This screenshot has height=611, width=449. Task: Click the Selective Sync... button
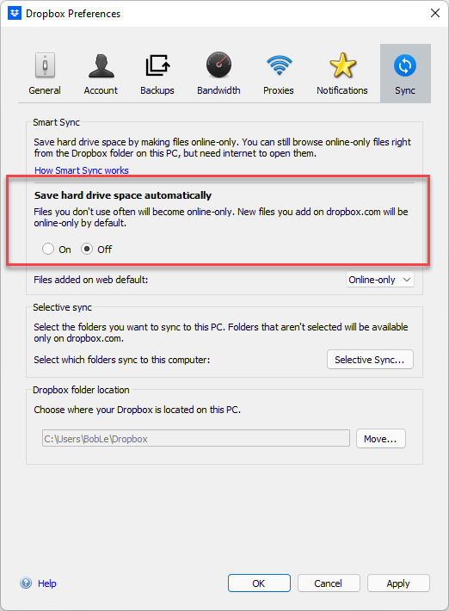[370, 359]
